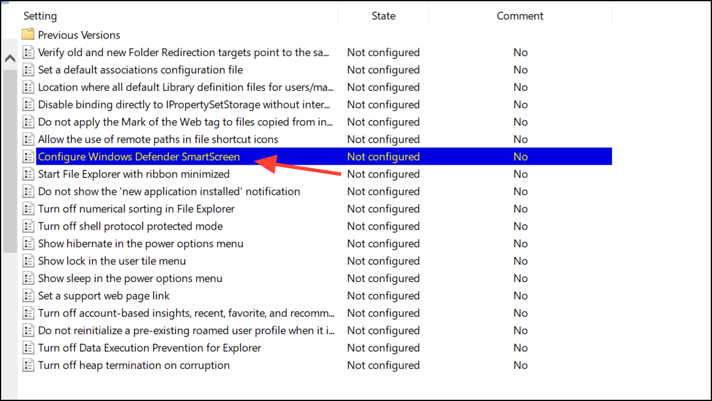Sort policies by the State column header
This screenshot has height=401, width=712.
click(x=383, y=16)
